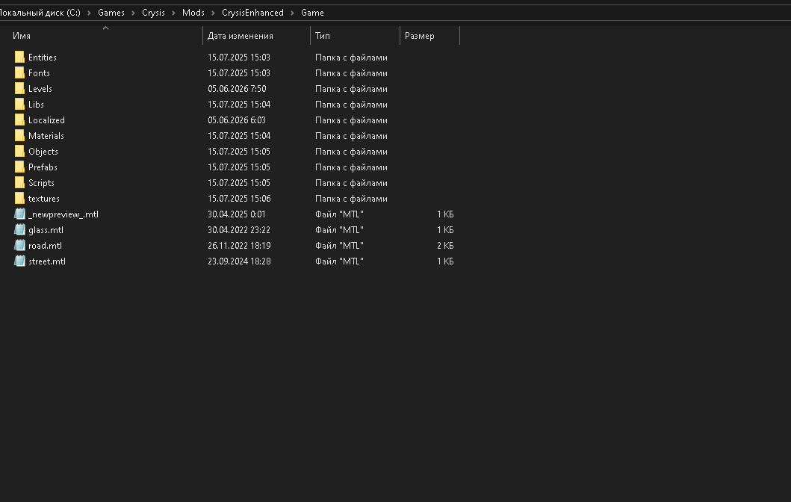Sort by the Размер column header

pyautogui.click(x=419, y=36)
